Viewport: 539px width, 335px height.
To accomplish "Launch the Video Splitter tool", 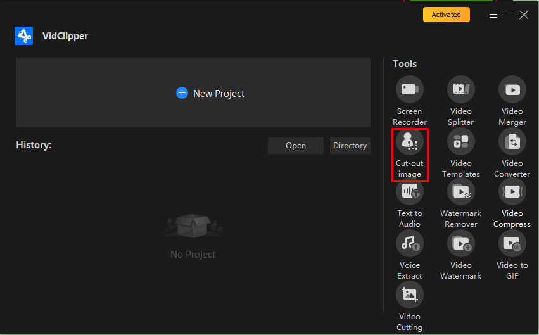I will point(460,89).
